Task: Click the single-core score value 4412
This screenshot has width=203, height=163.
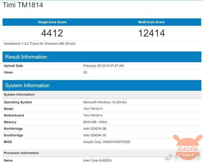Action: (x=52, y=33)
